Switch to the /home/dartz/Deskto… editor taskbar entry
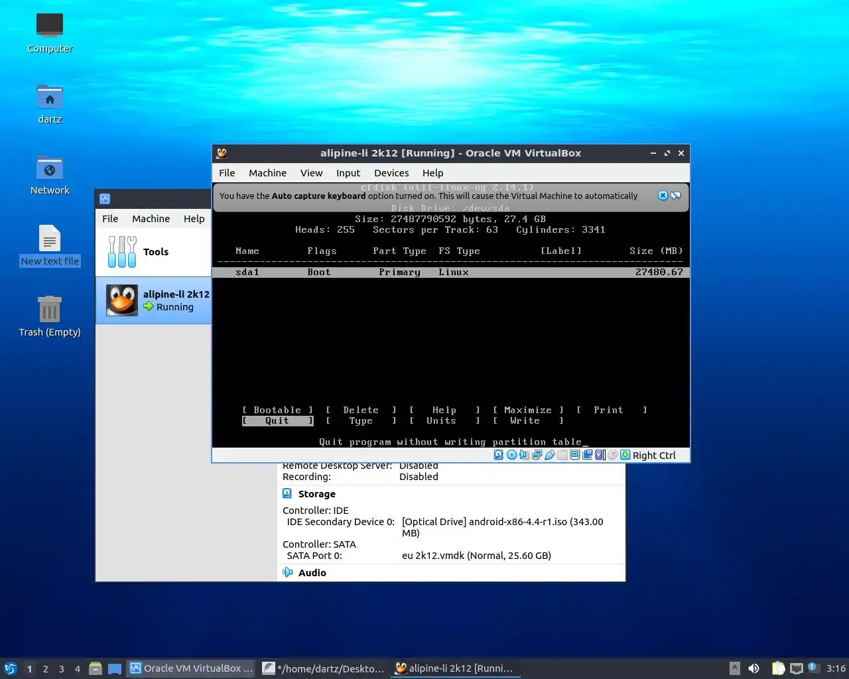 coord(324,668)
